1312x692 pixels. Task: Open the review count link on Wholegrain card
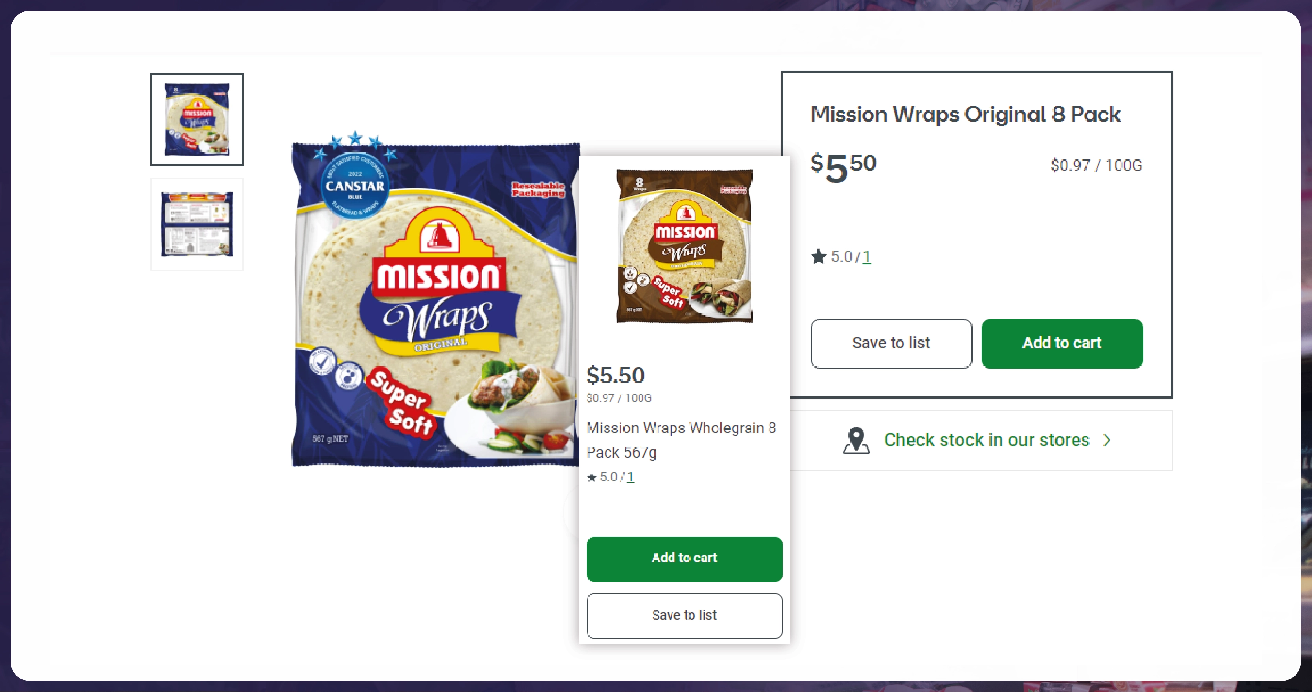point(630,478)
